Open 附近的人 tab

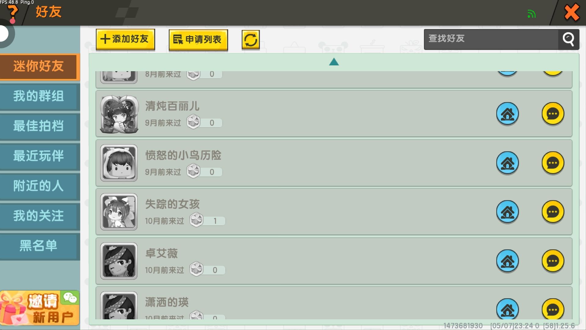tap(39, 186)
